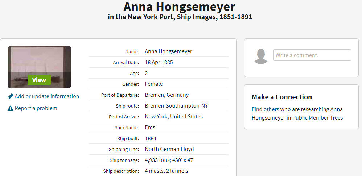
Task: Select the Report a problem link
Action: tap(36, 108)
